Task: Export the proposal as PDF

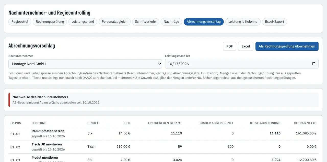Action: (x=229, y=46)
